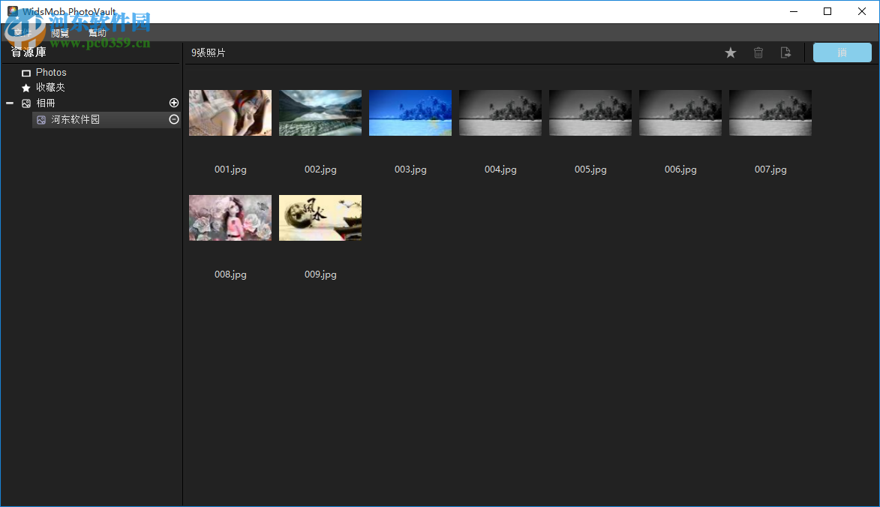
Task: Click the 相冊 albums icon in the sidebar
Action: pos(25,103)
